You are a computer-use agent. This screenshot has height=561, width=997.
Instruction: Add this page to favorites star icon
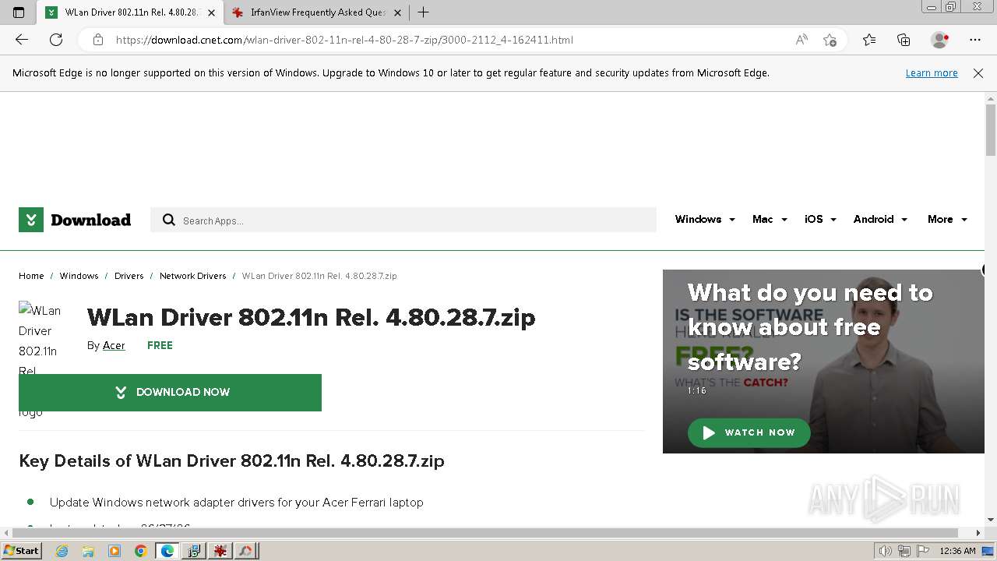click(x=830, y=40)
